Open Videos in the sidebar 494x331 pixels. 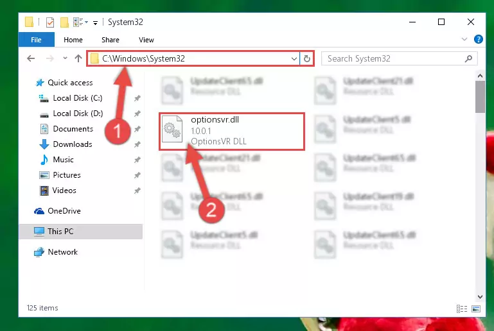pyautogui.click(x=64, y=191)
